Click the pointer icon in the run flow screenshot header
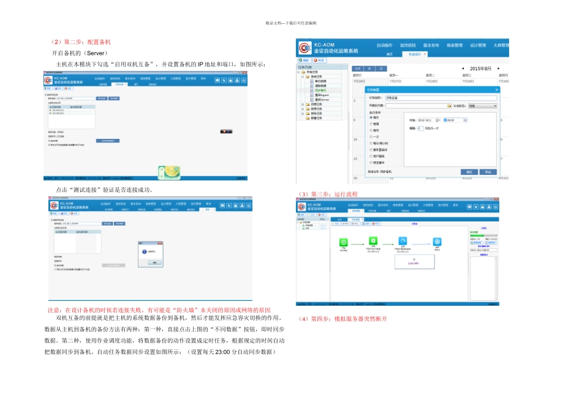The width and height of the screenshot is (582, 411). tap(475, 207)
